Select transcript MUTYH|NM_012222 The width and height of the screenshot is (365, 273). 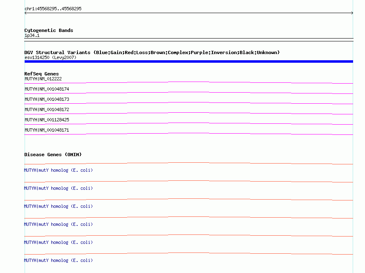coord(43,79)
